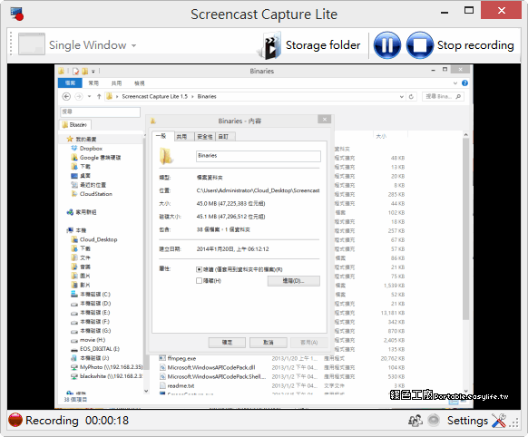
Task: Click the 取消 Cancel button in properties dialog
Action: (268, 343)
